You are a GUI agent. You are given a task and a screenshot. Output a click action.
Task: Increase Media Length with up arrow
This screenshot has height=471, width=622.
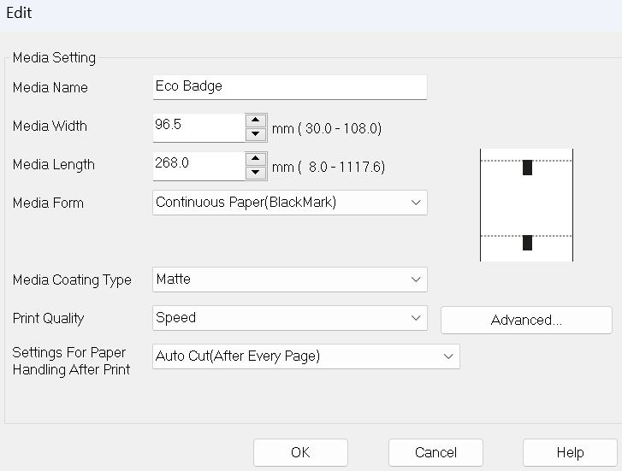(255, 158)
